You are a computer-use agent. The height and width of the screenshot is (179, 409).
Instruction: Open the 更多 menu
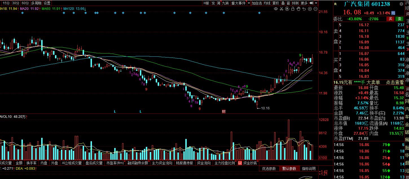(304, 3)
